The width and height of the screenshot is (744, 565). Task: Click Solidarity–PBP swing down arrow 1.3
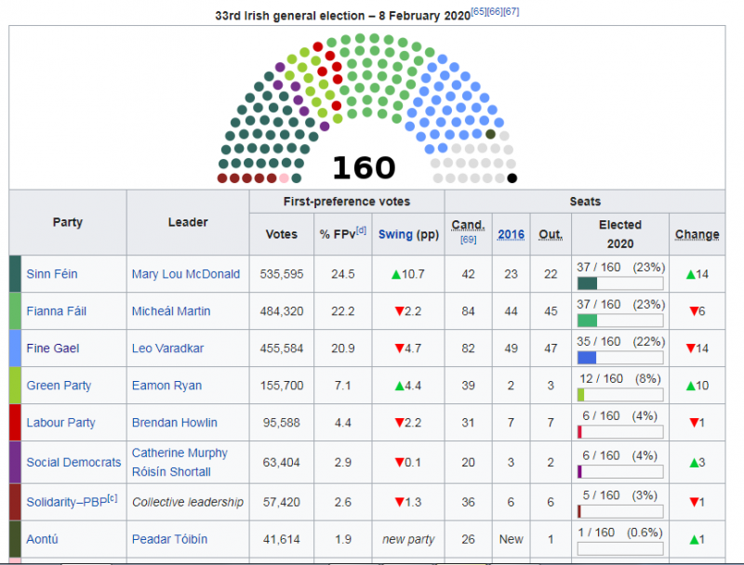tap(399, 503)
